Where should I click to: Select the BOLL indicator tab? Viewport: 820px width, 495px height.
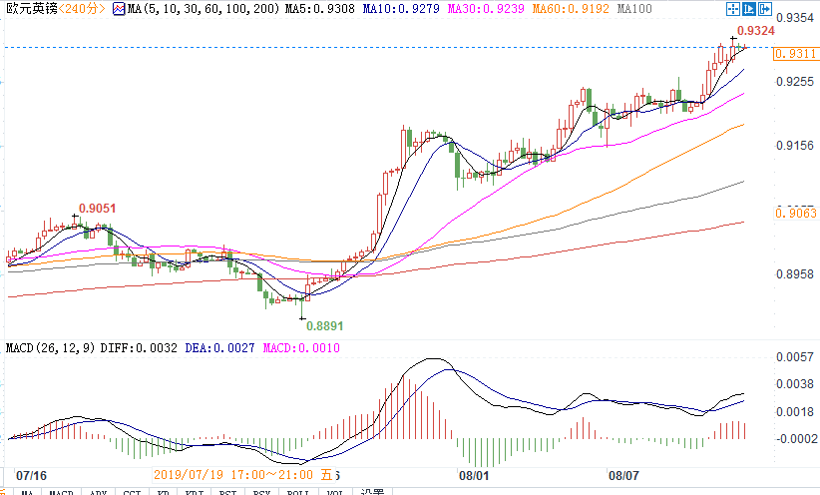(297, 492)
